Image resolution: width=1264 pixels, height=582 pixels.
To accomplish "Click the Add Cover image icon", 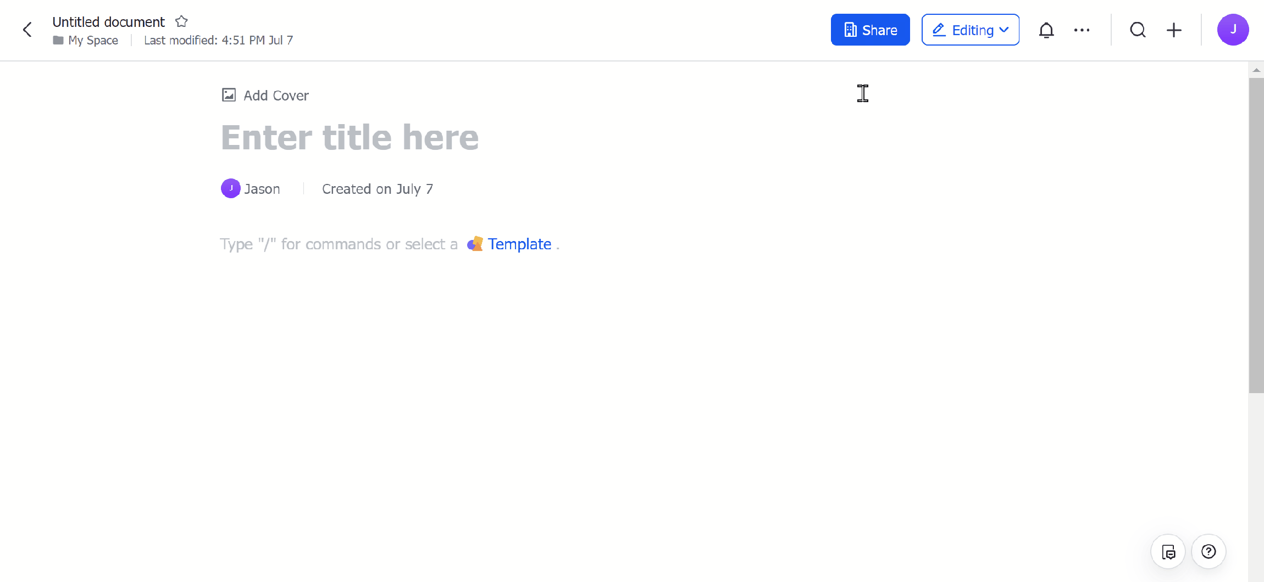I will pyautogui.click(x=230, y=94).
